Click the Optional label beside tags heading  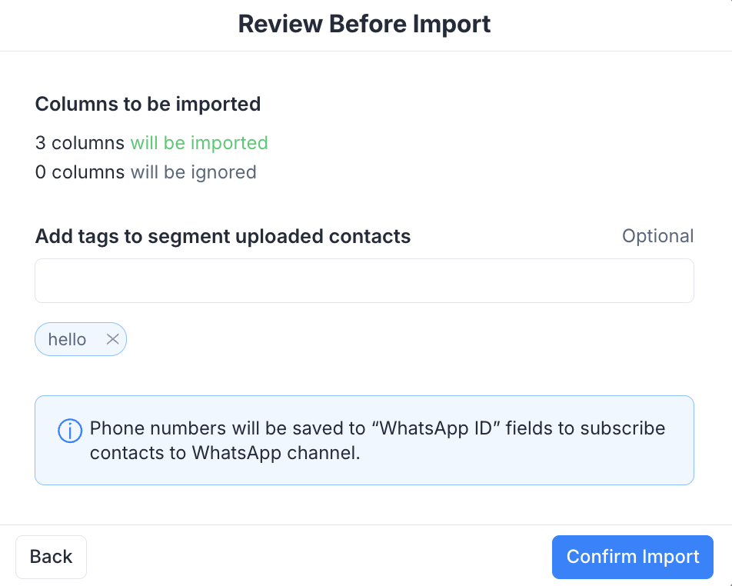coord(657,236)
